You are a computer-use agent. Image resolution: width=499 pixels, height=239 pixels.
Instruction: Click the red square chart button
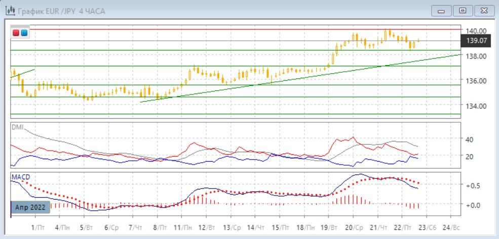tap(16, 33)
